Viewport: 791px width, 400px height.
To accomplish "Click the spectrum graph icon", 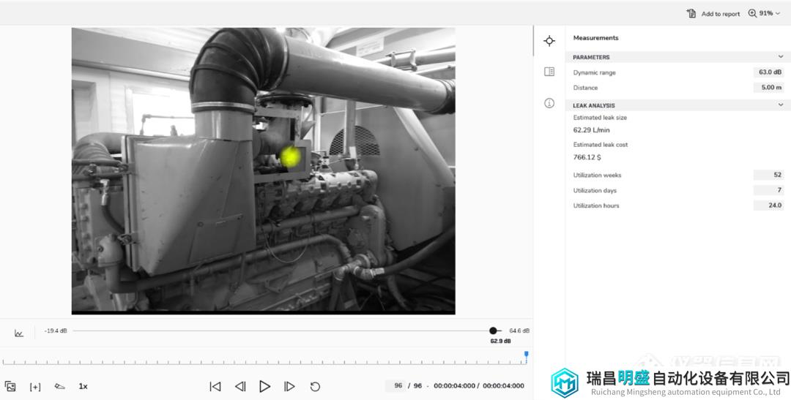I will [19, 333].
